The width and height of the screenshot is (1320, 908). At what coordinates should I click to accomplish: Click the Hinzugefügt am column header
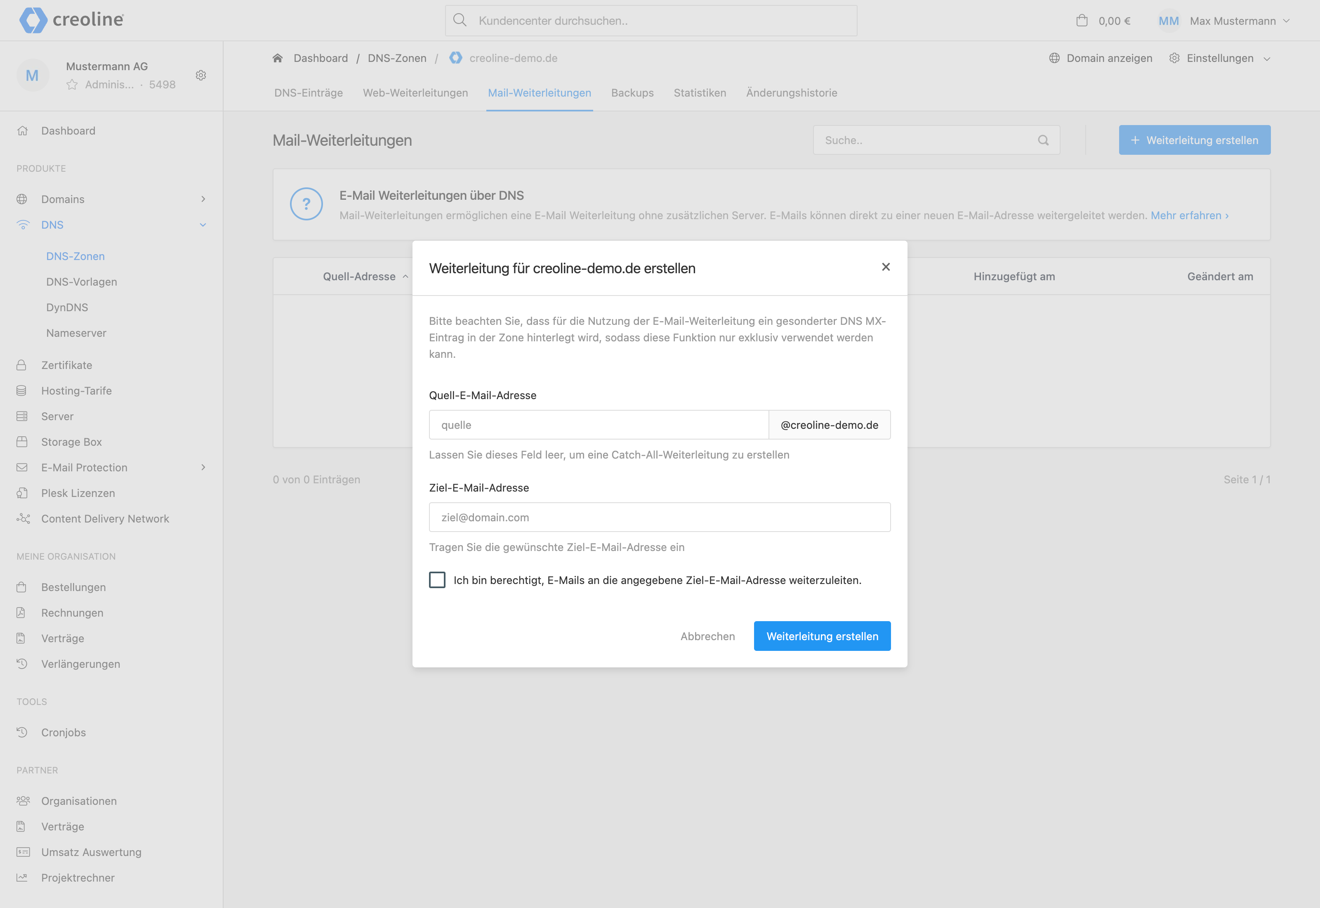[1014, 277]
